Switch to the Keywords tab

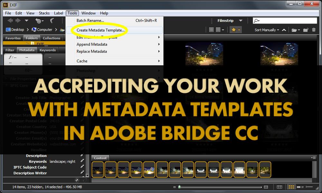tap(48, 50)
